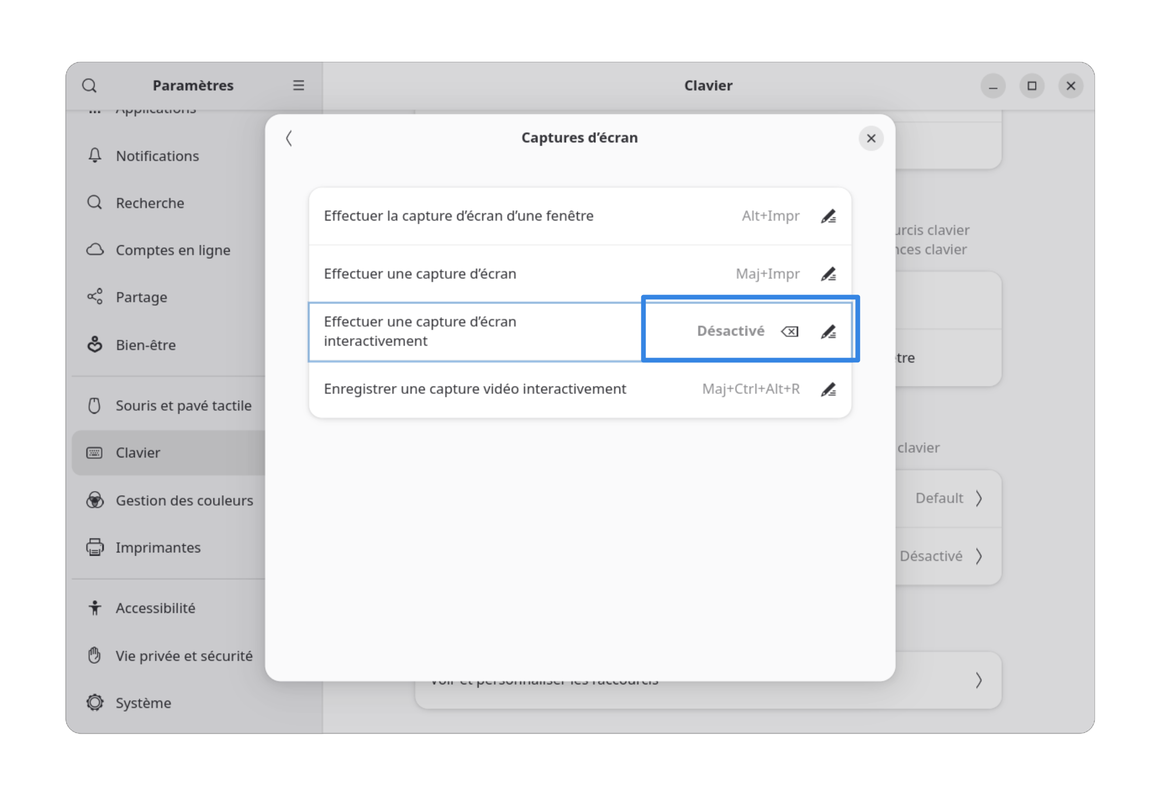The height and width of the screenshot is (804, 1160).
Task: Close the Captures d'écran dialog
Action: [871, 138]
